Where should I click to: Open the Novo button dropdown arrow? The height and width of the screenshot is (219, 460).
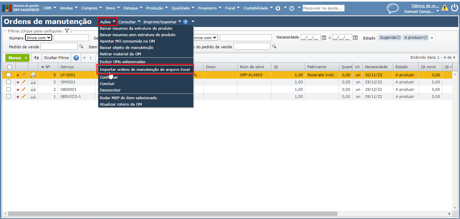[26, 58]
